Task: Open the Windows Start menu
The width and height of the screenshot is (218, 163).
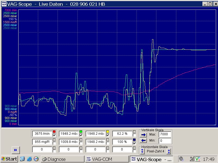Action: (9, 159)
